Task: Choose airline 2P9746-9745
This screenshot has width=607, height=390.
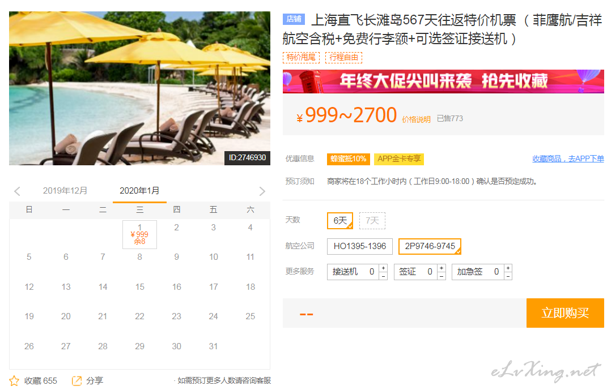Action: coord(430,246)
